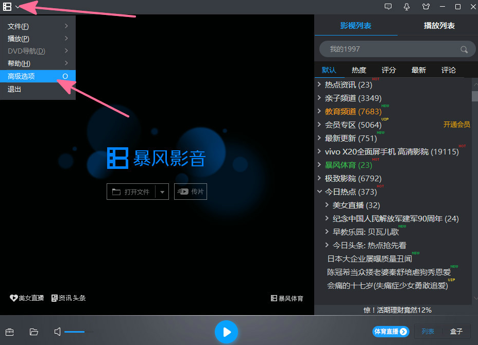
Task: Open the 播放(P) menu entry
Action: point(38,39)
